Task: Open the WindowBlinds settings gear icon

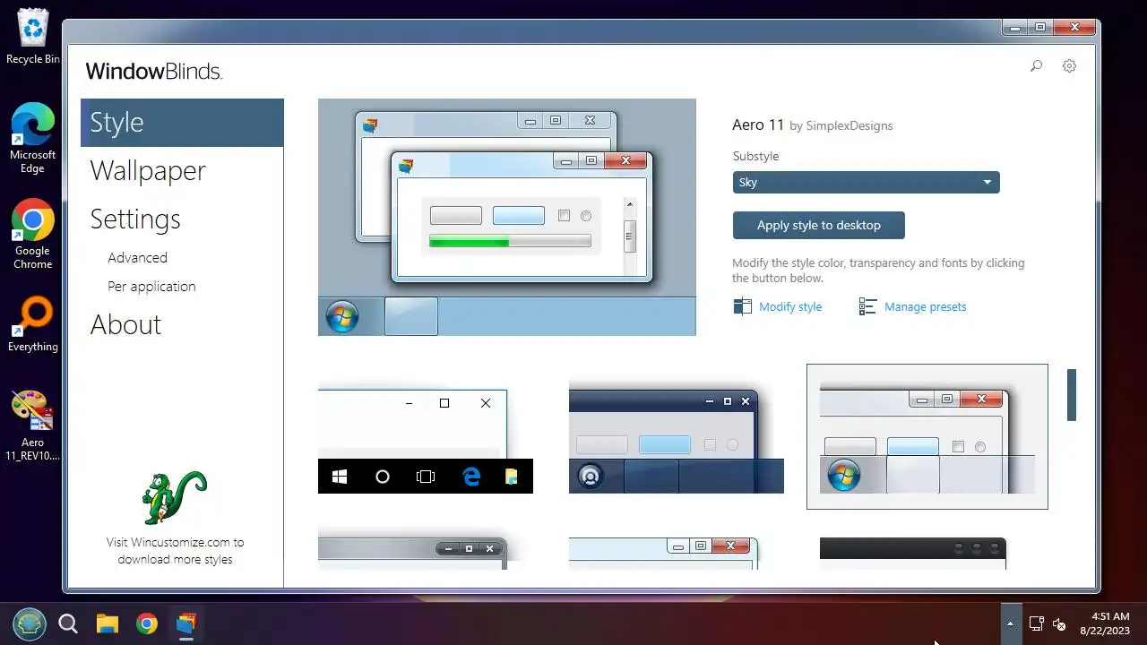Action: pos(1069,65)
